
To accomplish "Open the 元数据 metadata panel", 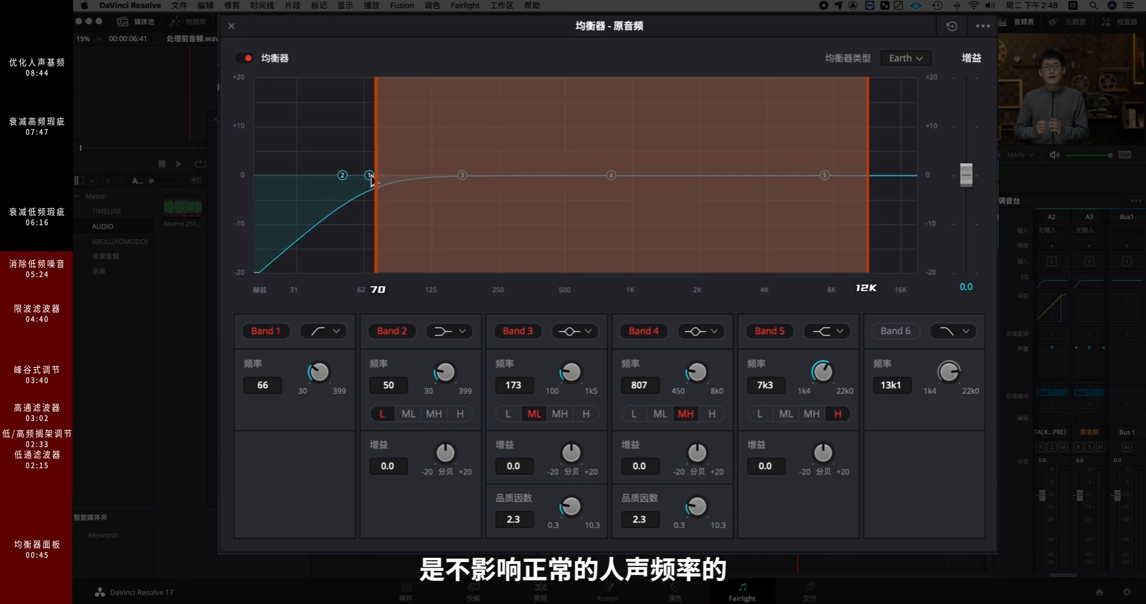I will click(1068, 22).
